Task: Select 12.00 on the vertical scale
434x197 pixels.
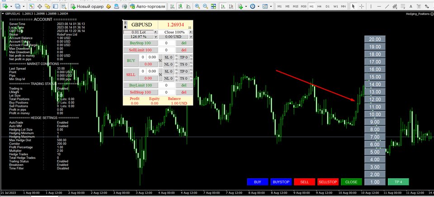Action: 375,99
